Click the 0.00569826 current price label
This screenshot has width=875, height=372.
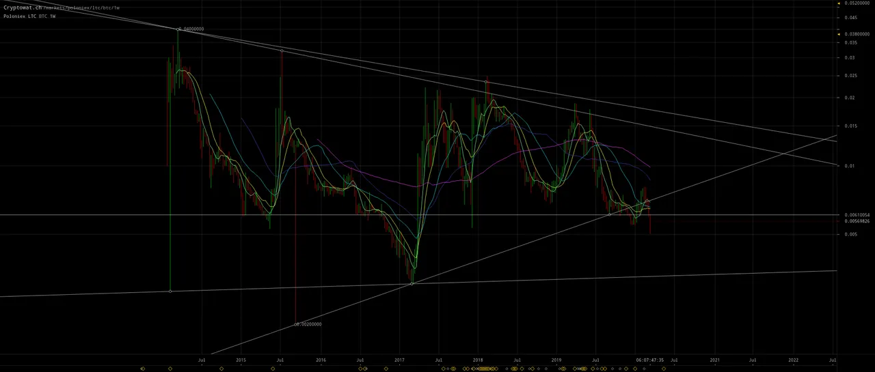857,221
